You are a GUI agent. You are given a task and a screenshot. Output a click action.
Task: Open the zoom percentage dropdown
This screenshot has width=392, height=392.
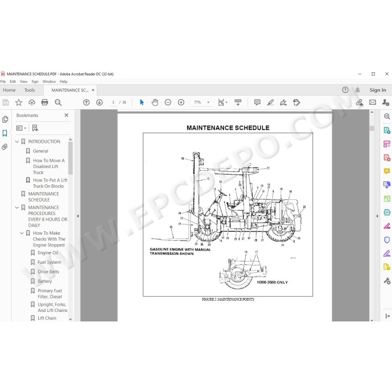[x=208, y=102]
